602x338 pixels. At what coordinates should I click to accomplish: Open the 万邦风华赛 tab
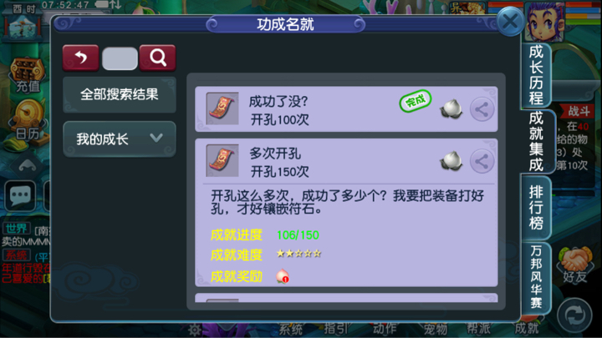coord(536,277)
